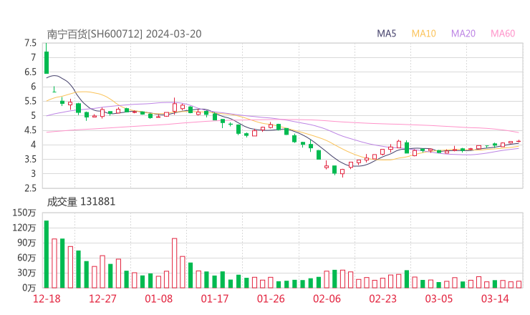Click the 4.5 price axis label
The image size is (530, 315).
(x=30, y=130)
